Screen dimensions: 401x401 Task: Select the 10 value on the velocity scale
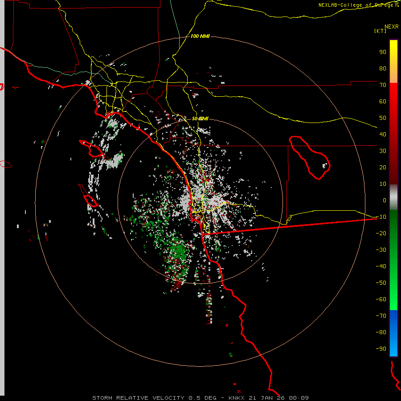pyautogui.click(x=383, y=184)
